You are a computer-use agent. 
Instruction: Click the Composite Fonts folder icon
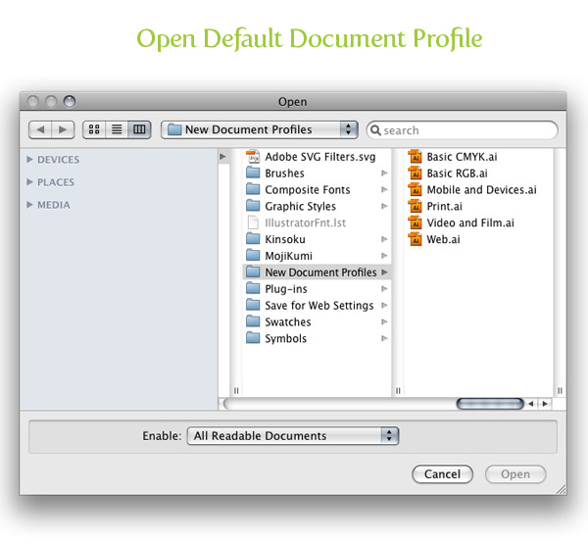coord(253,189)
